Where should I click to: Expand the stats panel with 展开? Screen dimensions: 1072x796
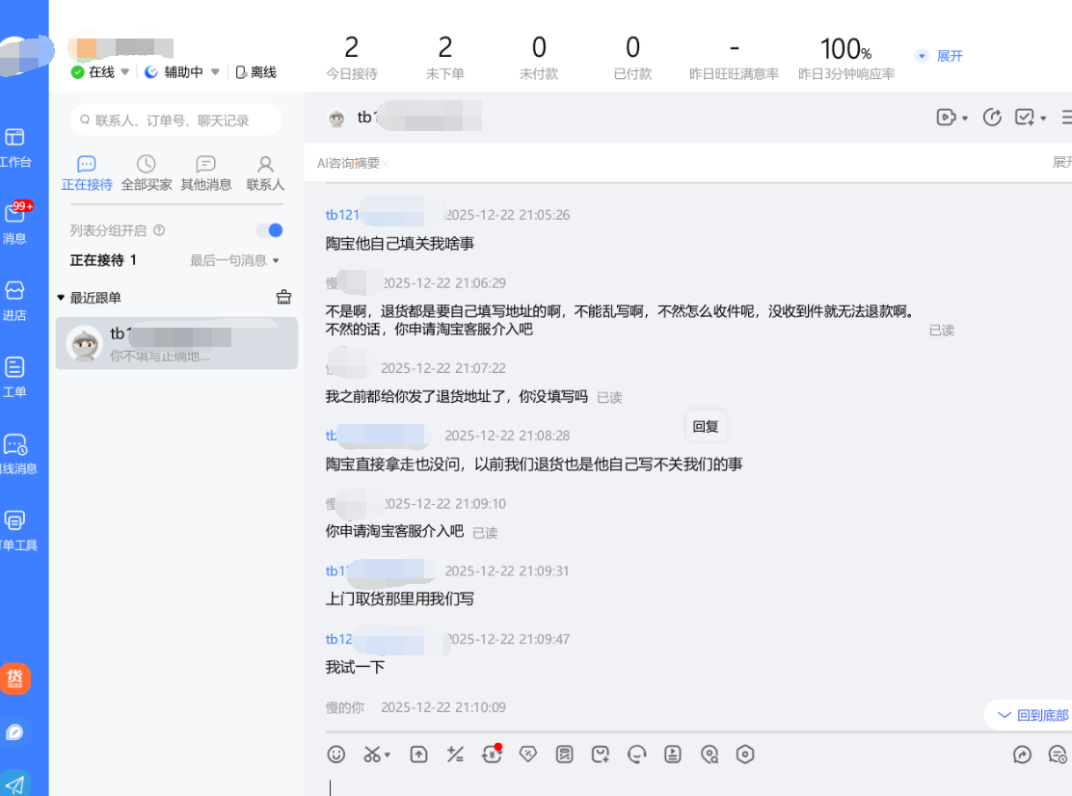tap(940, 56)
